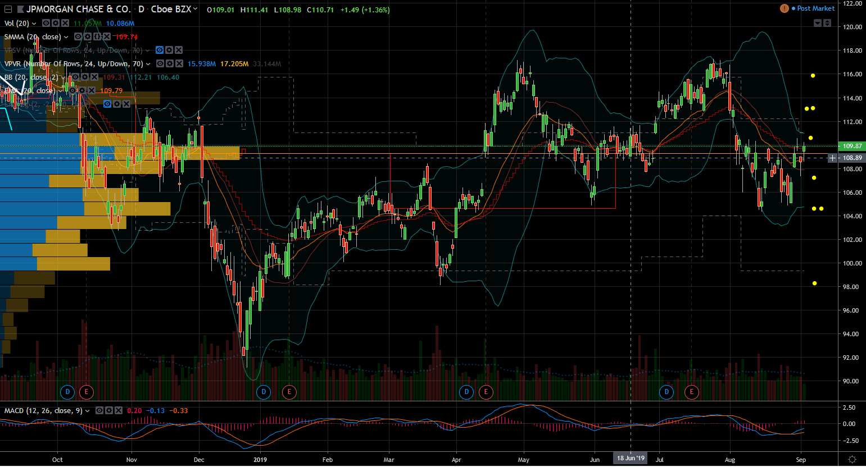
Task: Remove the MACD indicator
Action: click(118, 411)
